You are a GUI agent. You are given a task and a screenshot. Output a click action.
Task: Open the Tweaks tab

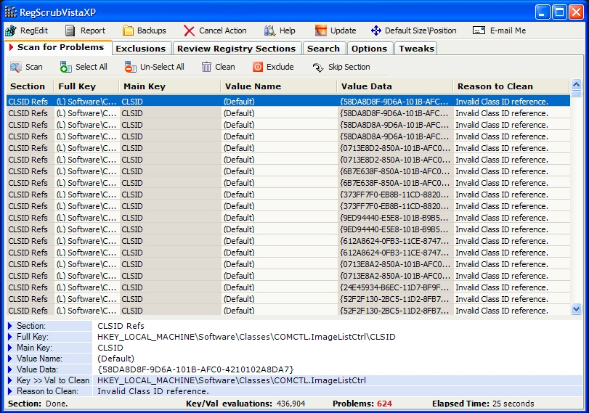pos(417,49)
